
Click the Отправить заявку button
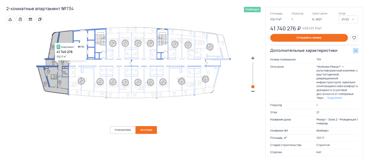(x=309, y=38)
